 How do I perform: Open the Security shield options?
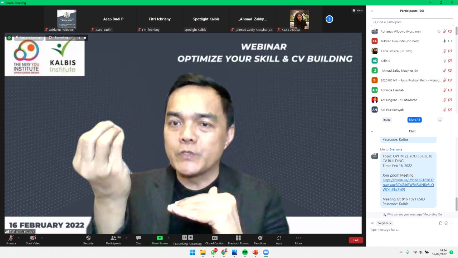[88, 238]
